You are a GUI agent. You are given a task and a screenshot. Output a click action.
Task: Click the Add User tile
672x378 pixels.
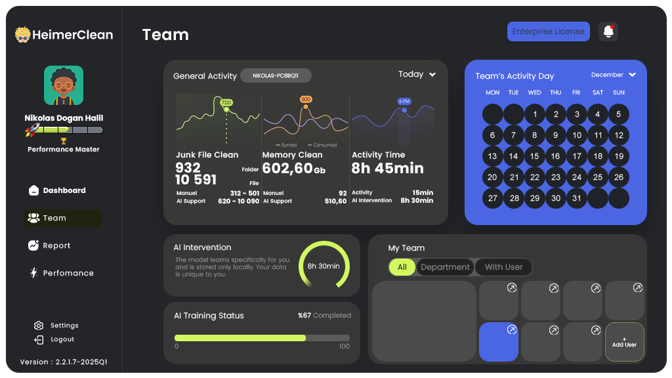pyautogui.click(x=625, y=341)
